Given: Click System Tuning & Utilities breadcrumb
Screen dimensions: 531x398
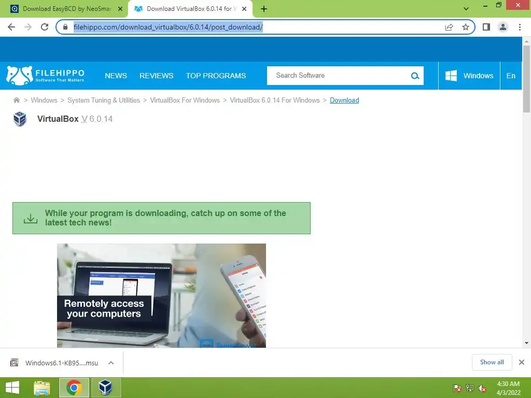Looking at the screenshot, I should [104, 100].
